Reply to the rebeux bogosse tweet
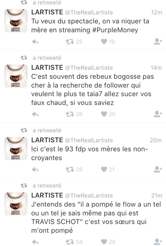This screenshot has height=246, width=166. coord(35,114)
